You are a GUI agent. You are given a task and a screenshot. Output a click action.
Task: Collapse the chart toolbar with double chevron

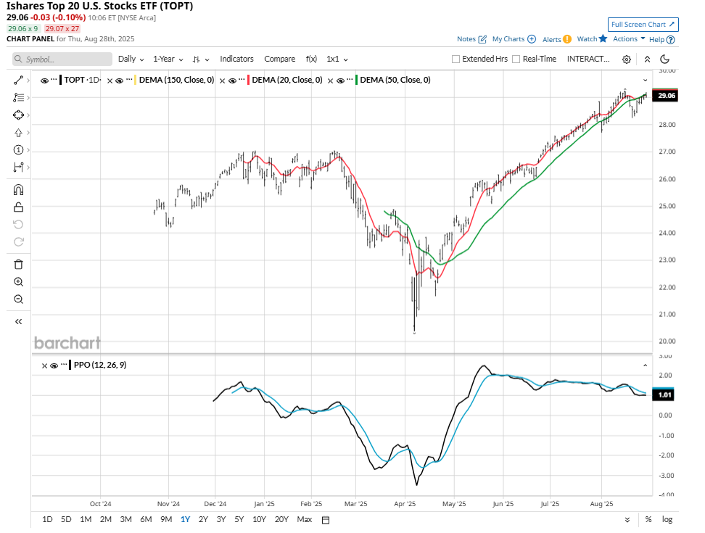tap(647, 59)
